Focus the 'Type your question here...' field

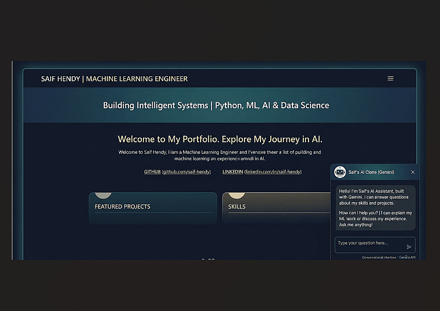coord(375,245)
